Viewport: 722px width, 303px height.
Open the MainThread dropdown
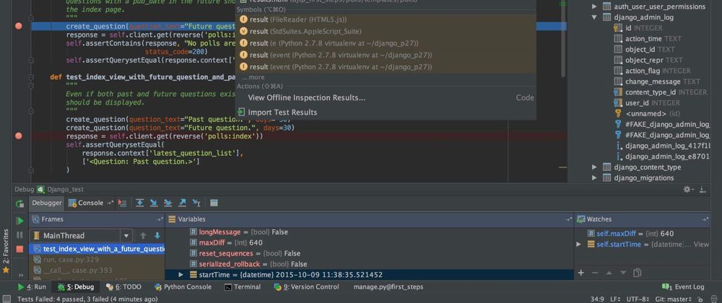click(126, 235)
